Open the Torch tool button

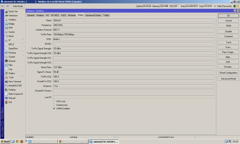(x=228, y=42)
